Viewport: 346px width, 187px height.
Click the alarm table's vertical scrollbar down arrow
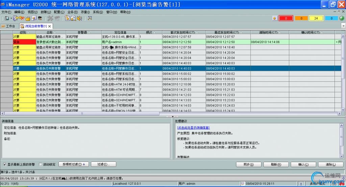click(x=343, y=110)
